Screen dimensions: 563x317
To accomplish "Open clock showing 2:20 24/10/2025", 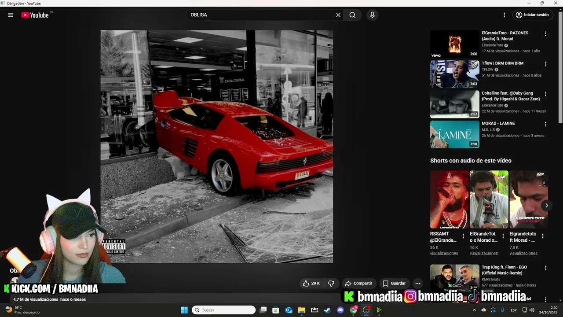I will [548, 310].
